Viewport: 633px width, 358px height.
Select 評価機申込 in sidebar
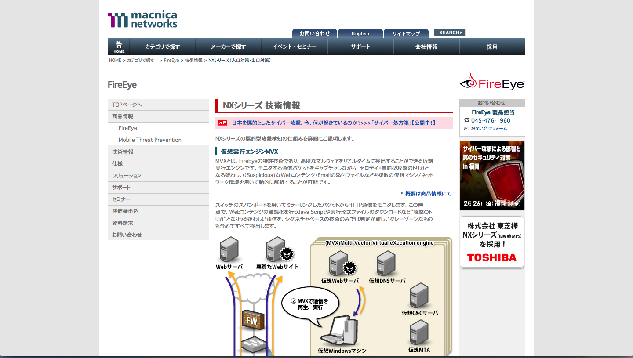tap(158, 211)
